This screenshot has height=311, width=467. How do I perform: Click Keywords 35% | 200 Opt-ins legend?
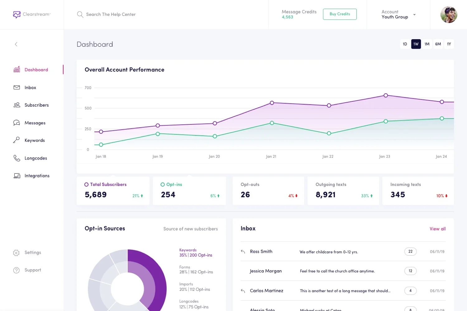(196, 253)
